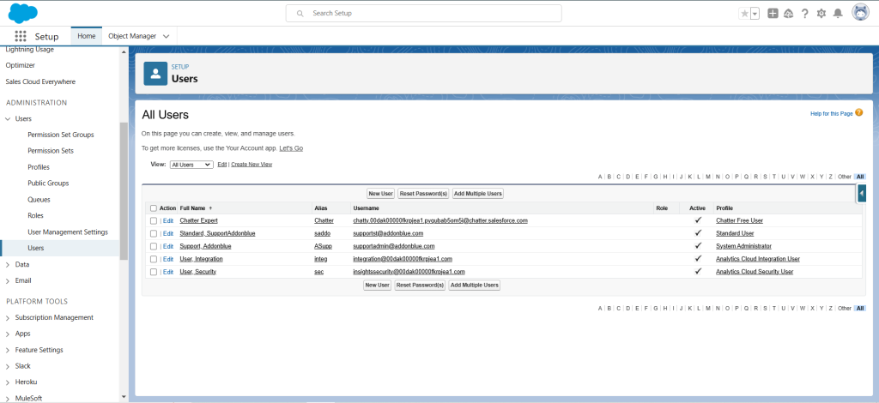Check the box for User, Security
879x403 pixels.
click(x=154, y=272)
